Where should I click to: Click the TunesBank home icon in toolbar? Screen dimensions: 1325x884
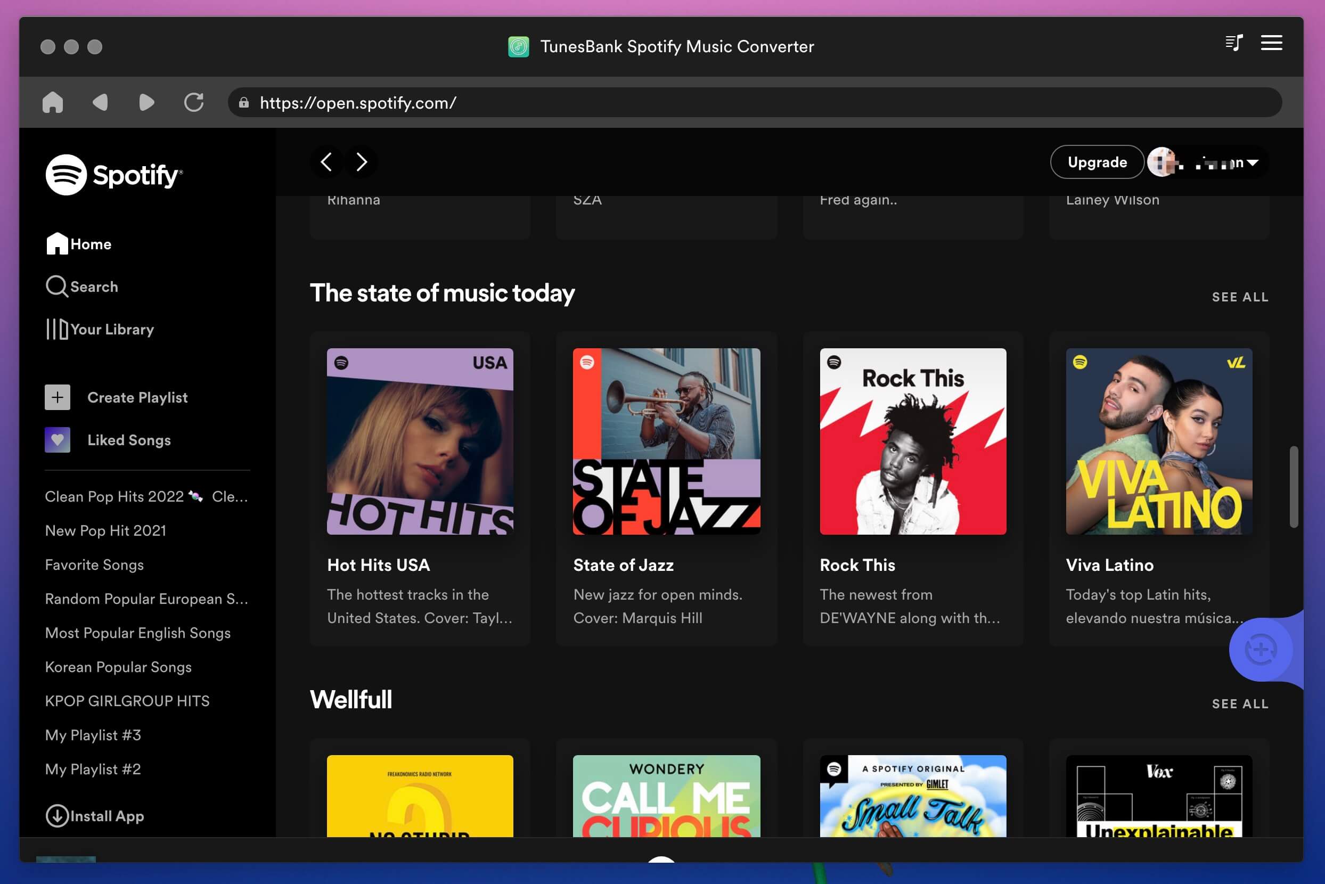click(x=52, y=103)
